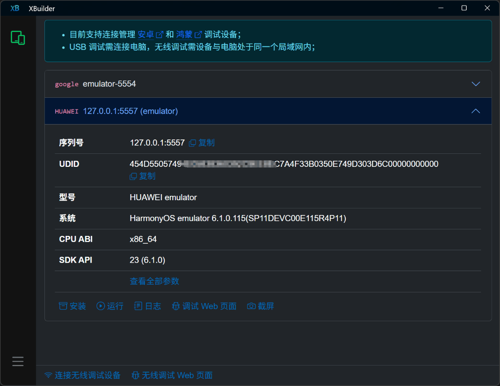Image resolution: width=500 pixels, height=386 pixels.
Task: Expand the google emulator-5554 device
Action: [x=475, y=84]
